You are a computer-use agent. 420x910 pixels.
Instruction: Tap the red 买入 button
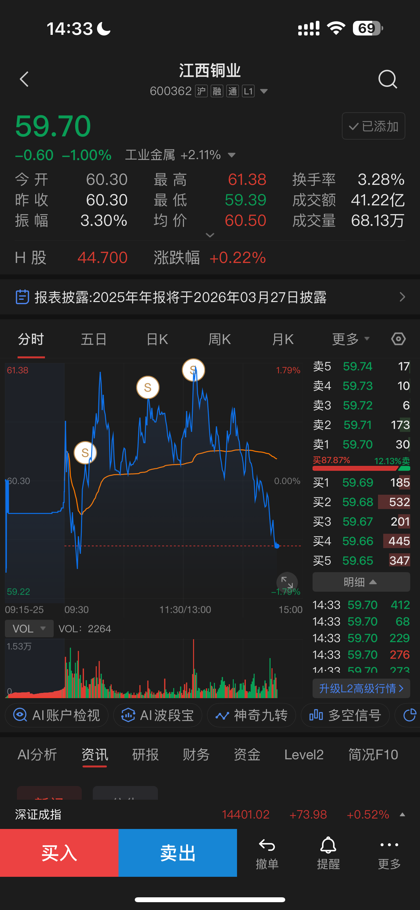(59, 853)
